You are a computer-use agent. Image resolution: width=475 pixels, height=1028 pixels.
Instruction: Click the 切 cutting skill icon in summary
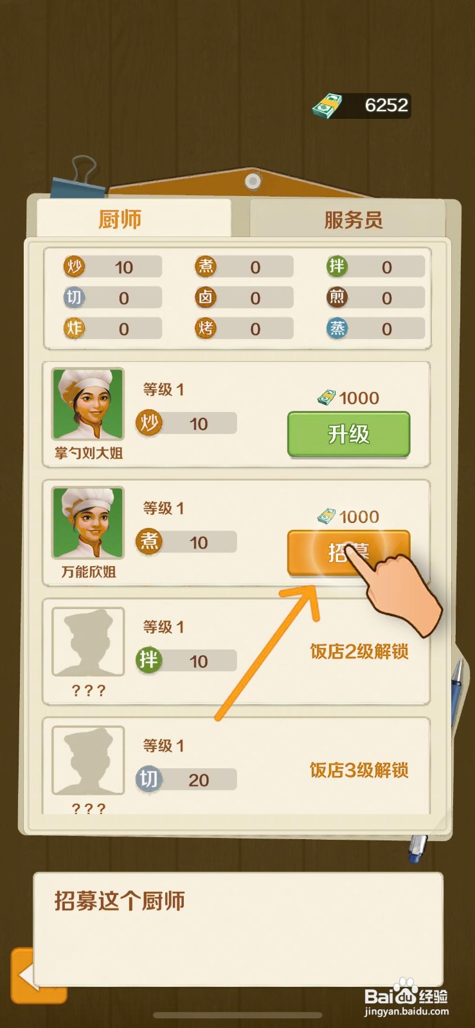75,297
